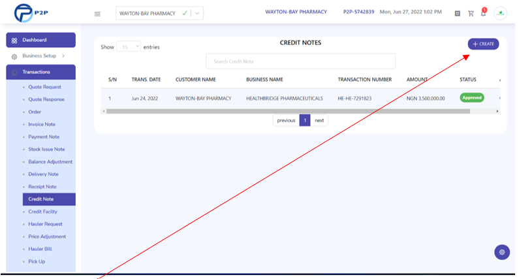Click the P2P logo
The height and width of the screenshot is (279, 519).
pyautogui.click(x=31, y=13)
